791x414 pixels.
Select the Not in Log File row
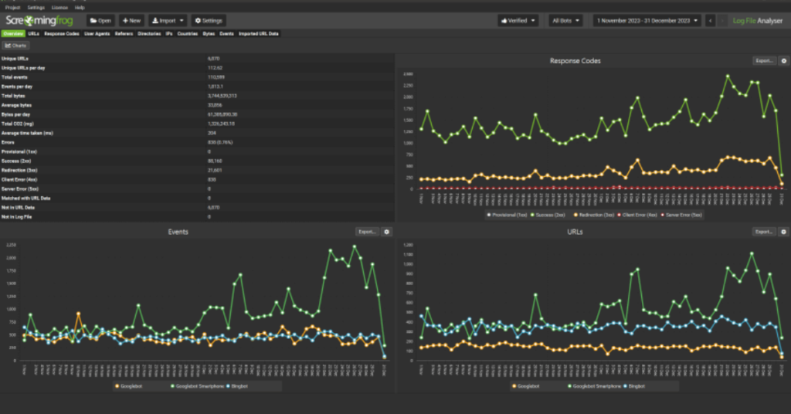197,217
